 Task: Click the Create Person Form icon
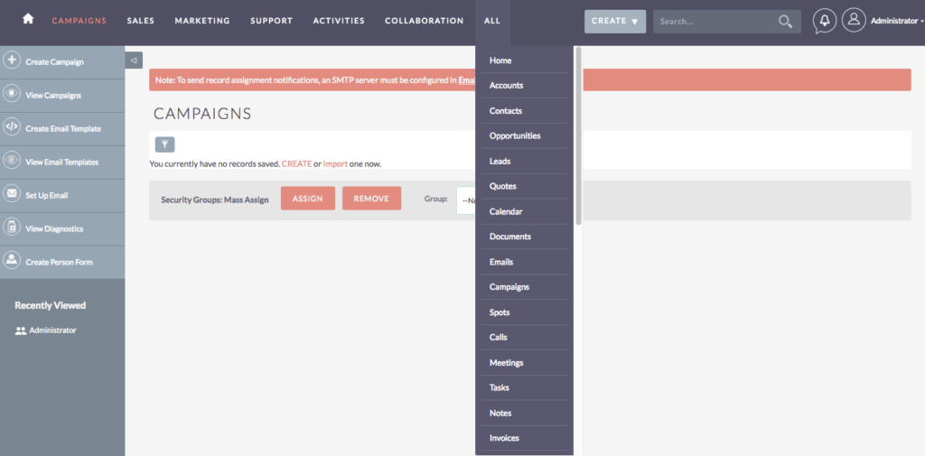[x=12, y=261]
